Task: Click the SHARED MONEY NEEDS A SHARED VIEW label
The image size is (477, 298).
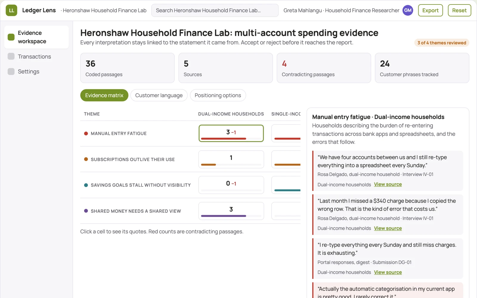Action: [136, 211]
